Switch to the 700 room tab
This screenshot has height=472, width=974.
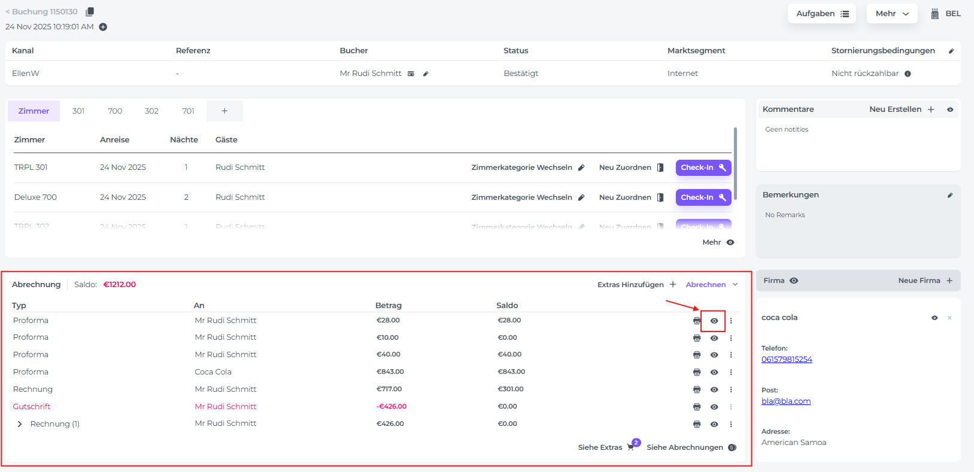[x=115, y=111]
